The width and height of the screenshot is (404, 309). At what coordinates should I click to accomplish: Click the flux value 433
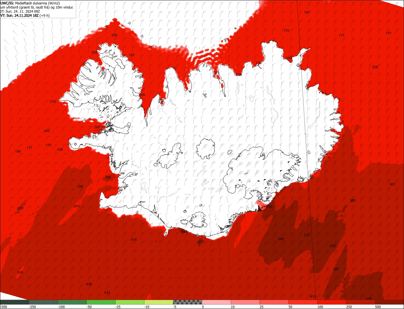point(107,293)
